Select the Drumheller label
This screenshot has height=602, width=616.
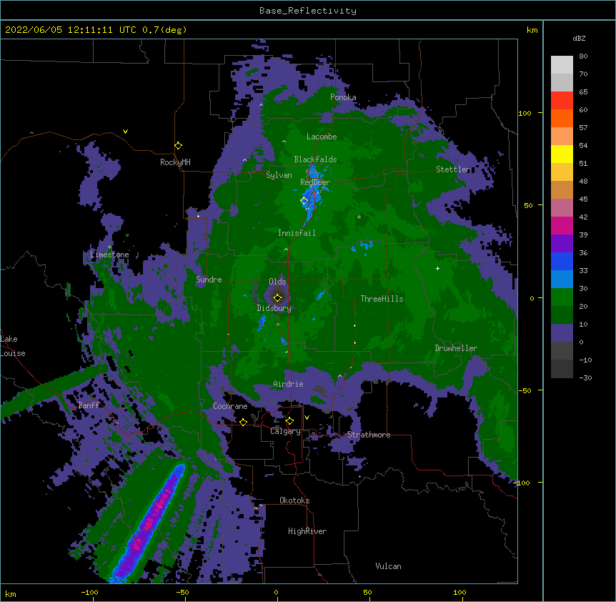point(456,348)
